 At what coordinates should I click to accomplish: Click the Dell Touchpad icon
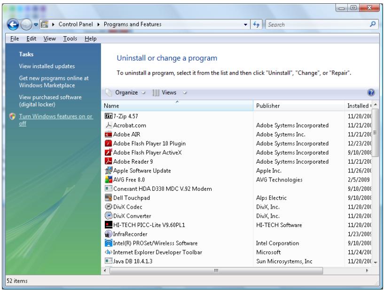[x=108, y=198]
